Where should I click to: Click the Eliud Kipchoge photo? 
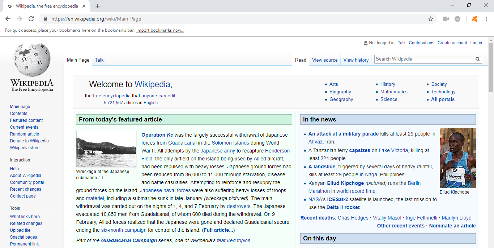[x=458, y=158]
